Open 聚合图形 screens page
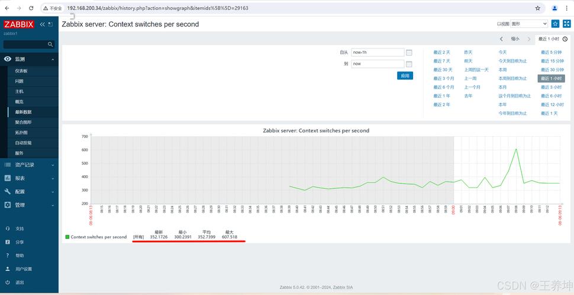574x295 pixels. point(23,122)
